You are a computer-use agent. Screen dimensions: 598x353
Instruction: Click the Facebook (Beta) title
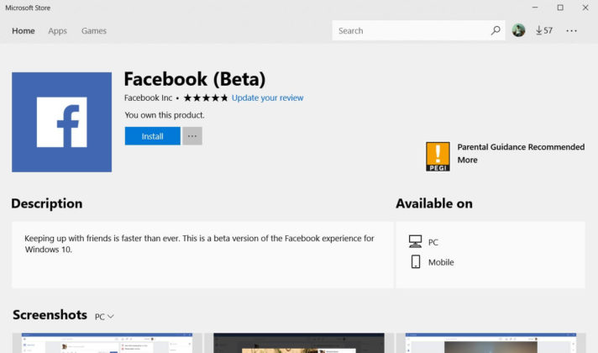pos(195,79)
